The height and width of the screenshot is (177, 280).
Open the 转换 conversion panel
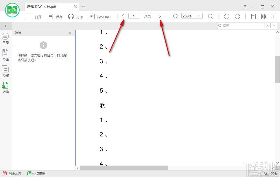pos(5,88)
